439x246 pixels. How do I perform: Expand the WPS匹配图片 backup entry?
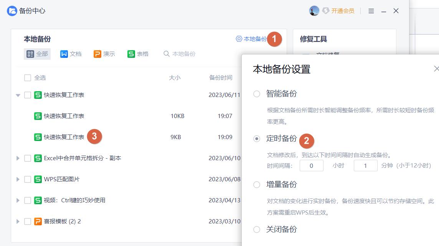[18, 179]
